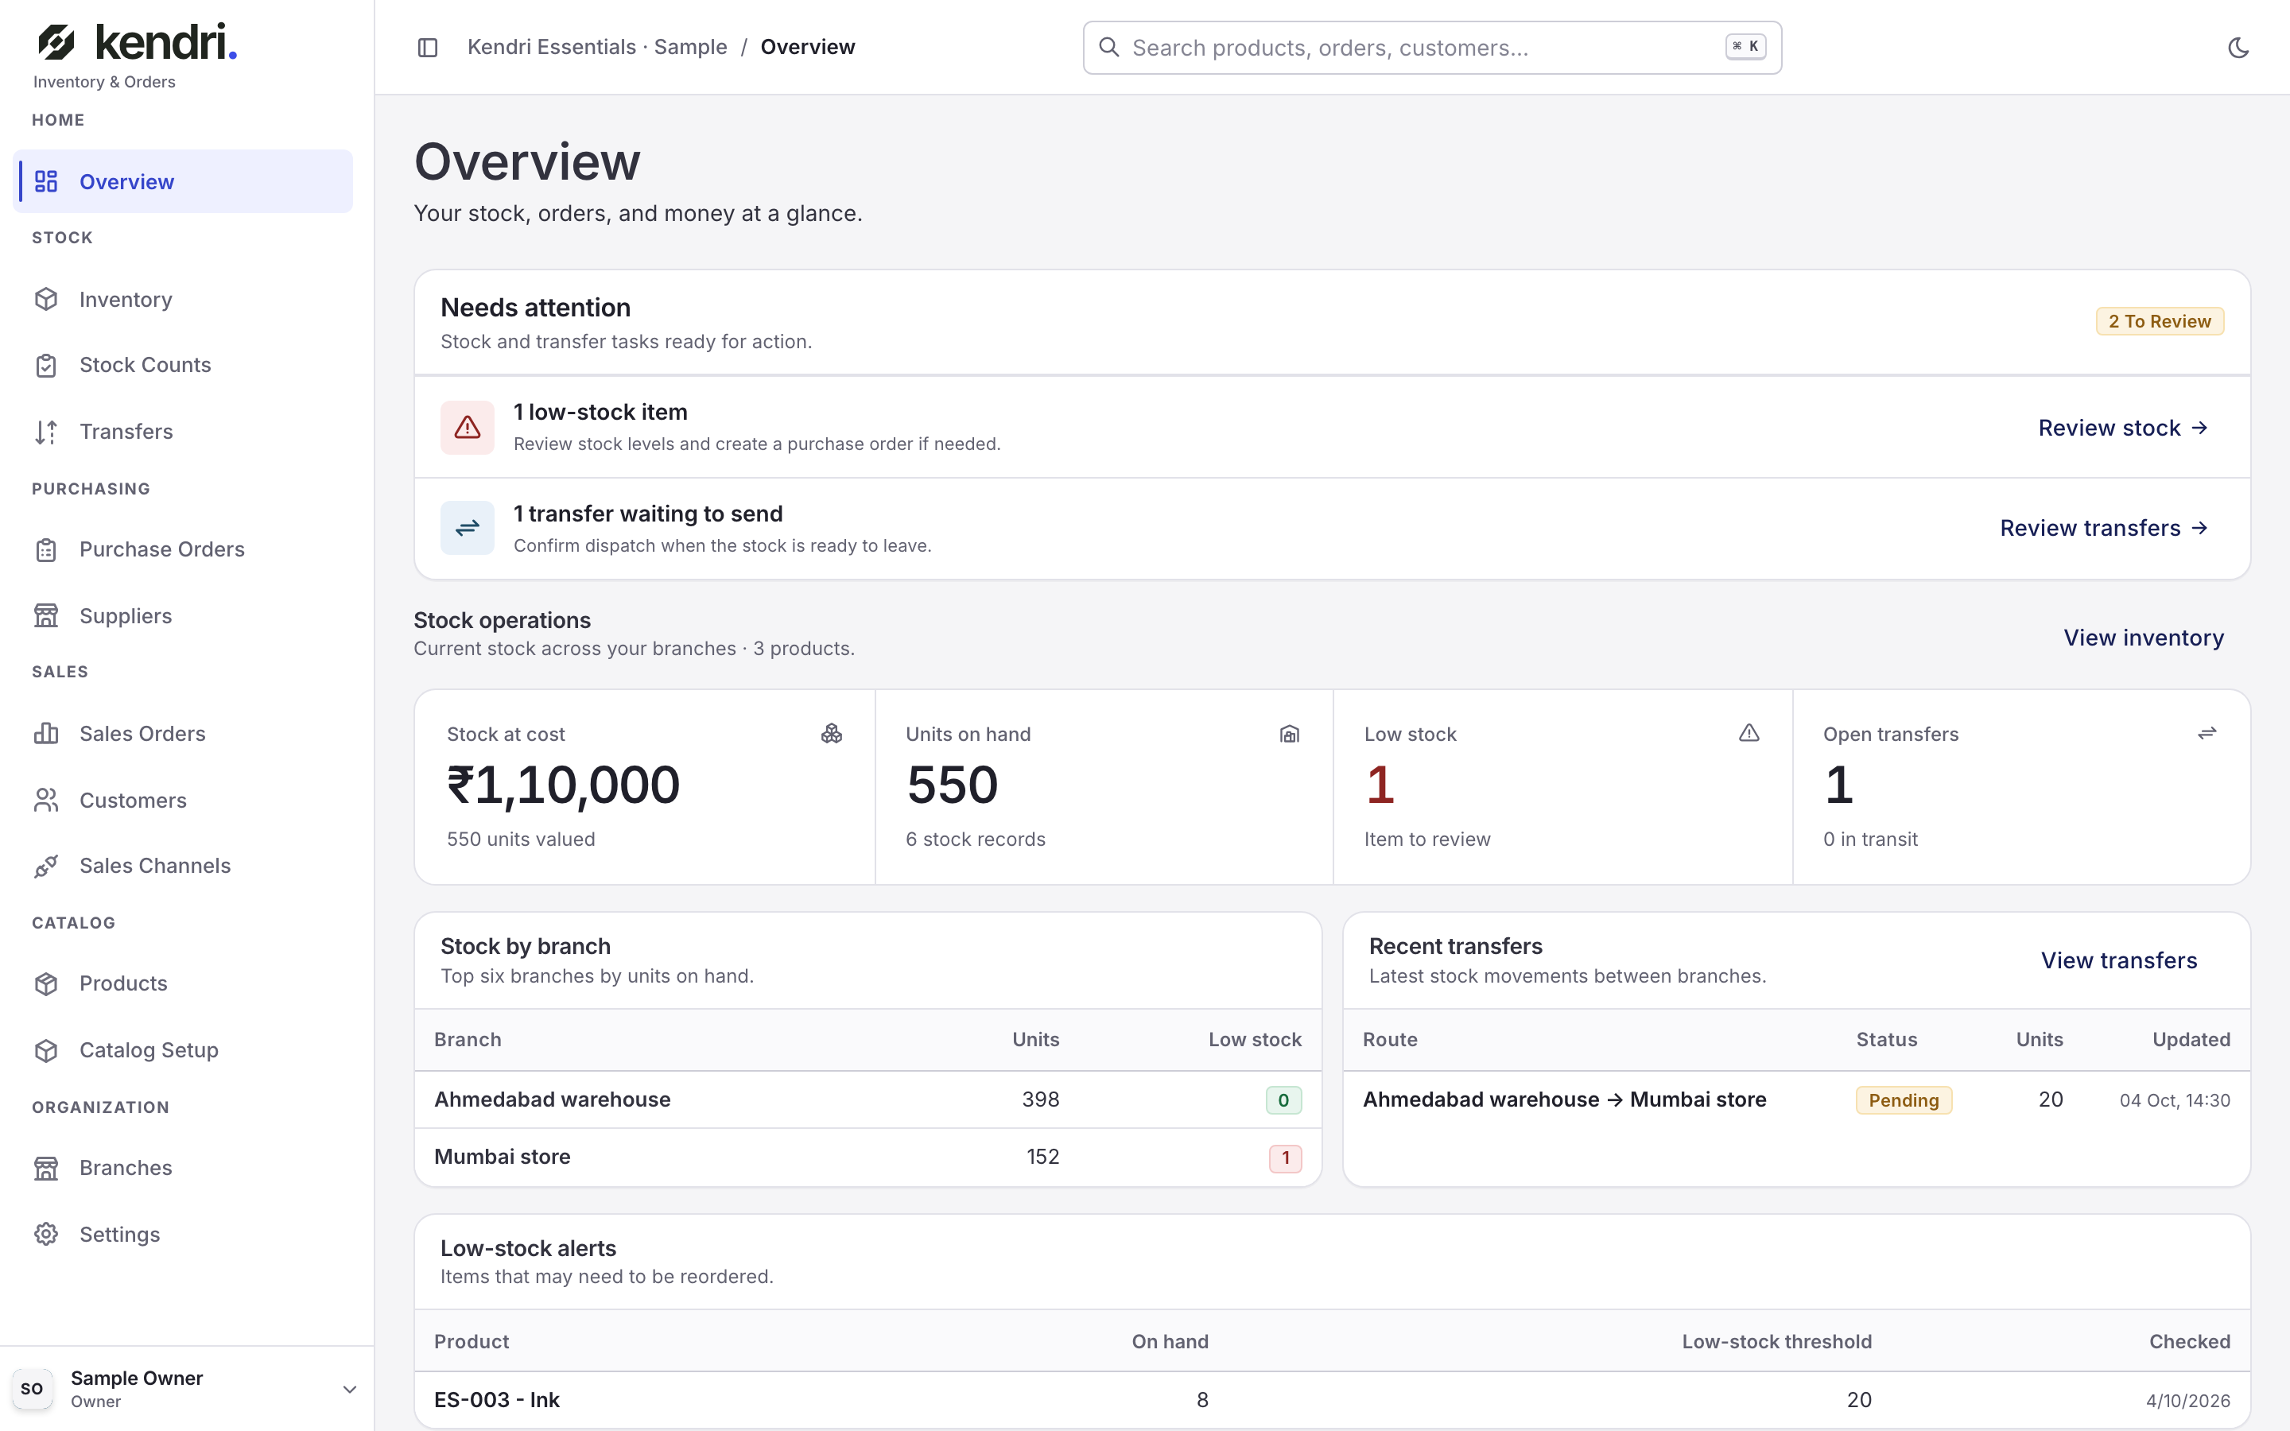The height and width of the screenshot is (1431, 2290).
Task: Switch to dark mode via moon icon
Action: pos(2238,48)
